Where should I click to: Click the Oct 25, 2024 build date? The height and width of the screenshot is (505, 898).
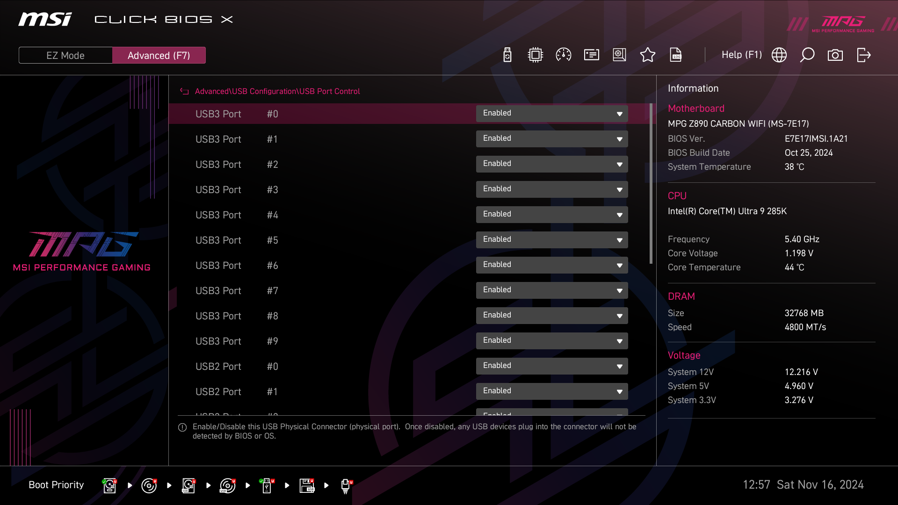809,153
